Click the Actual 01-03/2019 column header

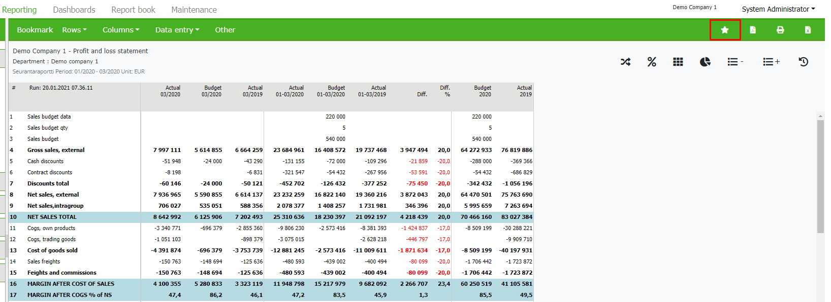(372, 91)
